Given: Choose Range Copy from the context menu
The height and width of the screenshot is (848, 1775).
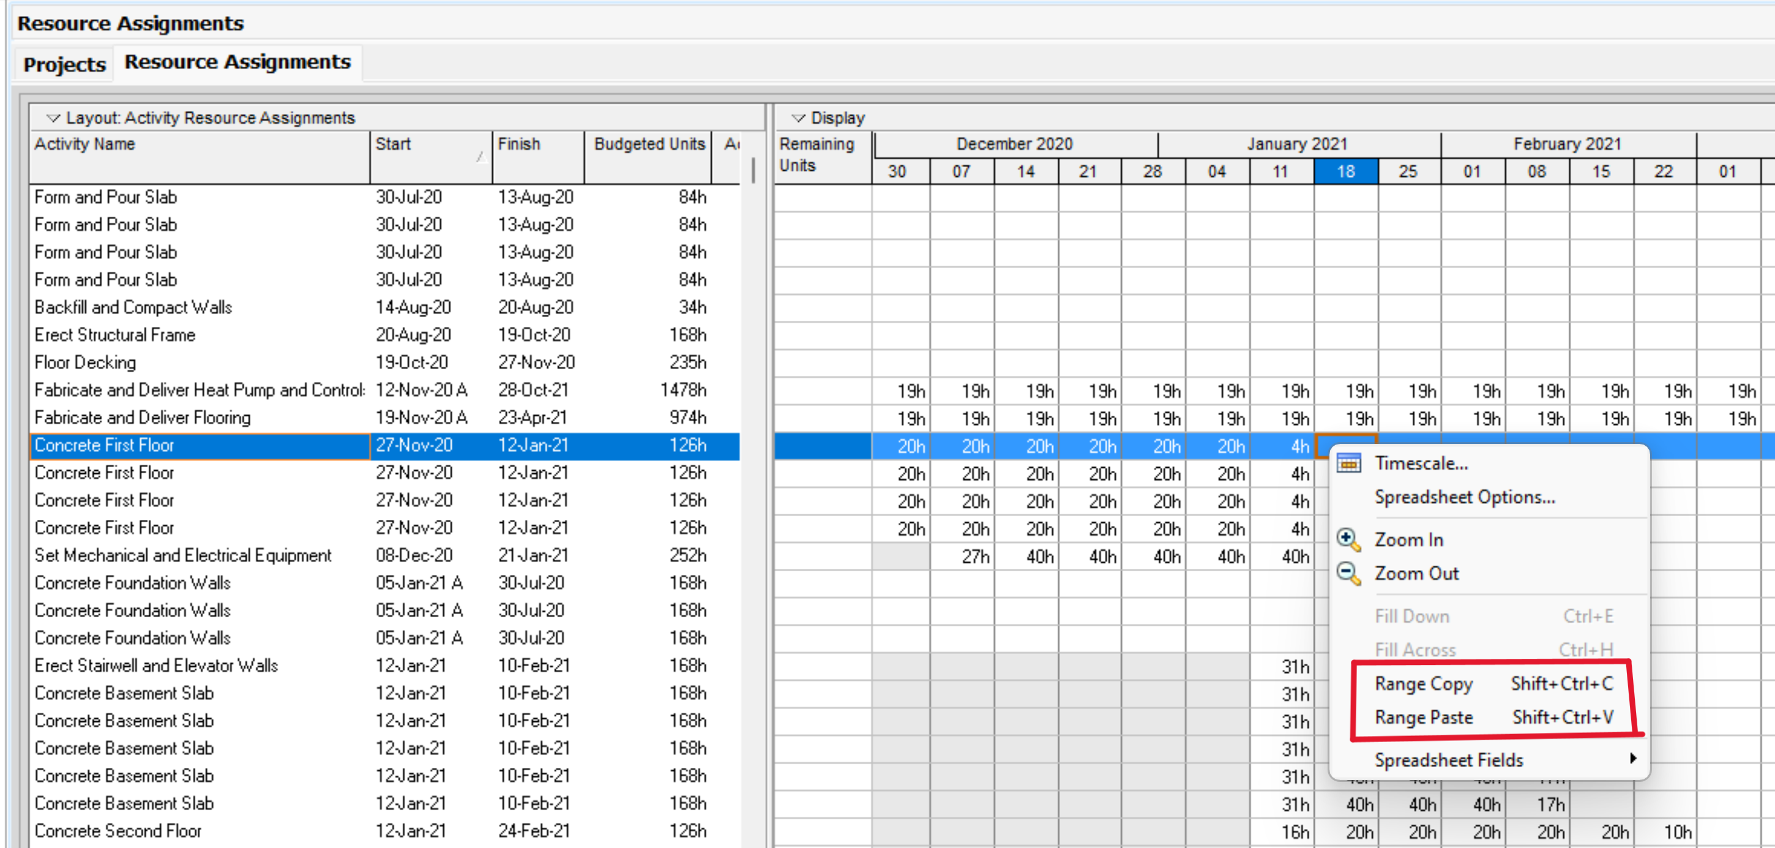Looking at the screenshot, I should pos(1424,683).
